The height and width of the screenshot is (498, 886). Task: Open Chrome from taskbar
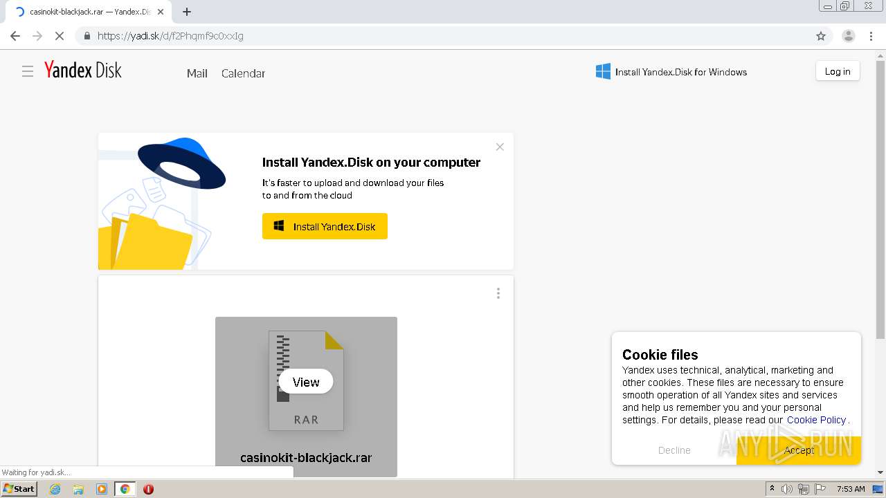125,489
